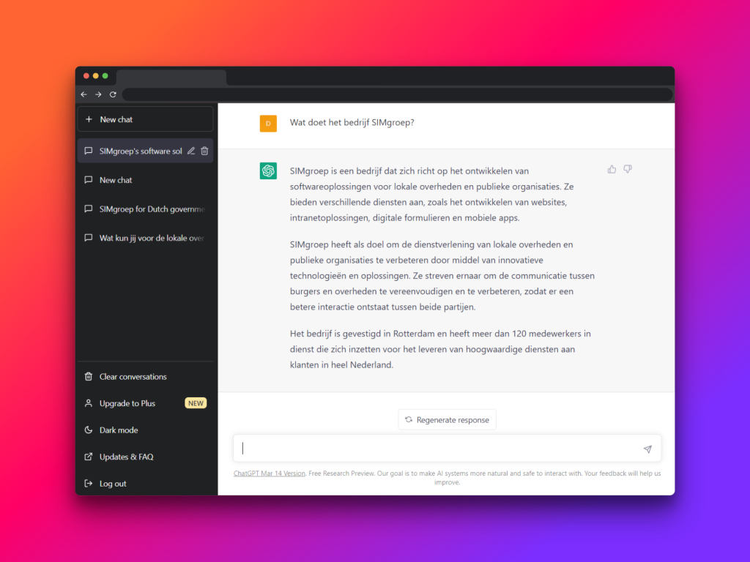Screen dimensions: 750x562
Task: Open the Wat kun jij voor de lokale conversation
Action: [x=146, y=238]
